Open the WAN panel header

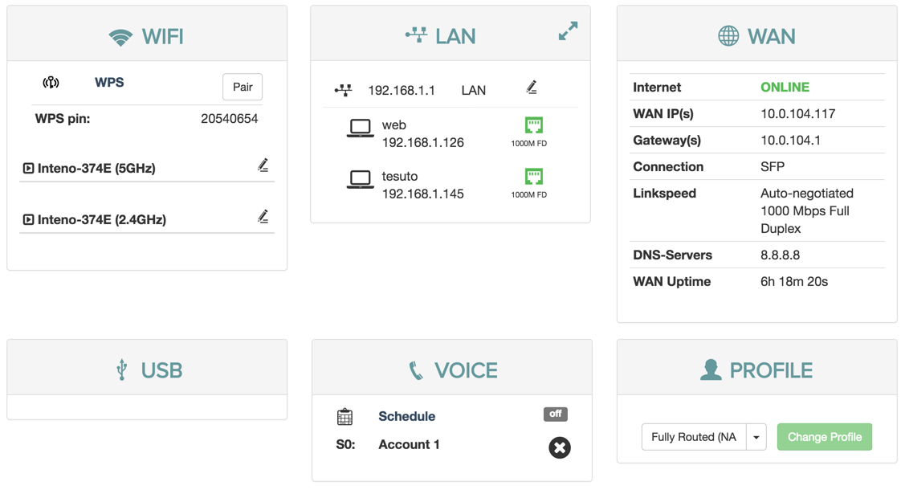[x=756, y=36]
